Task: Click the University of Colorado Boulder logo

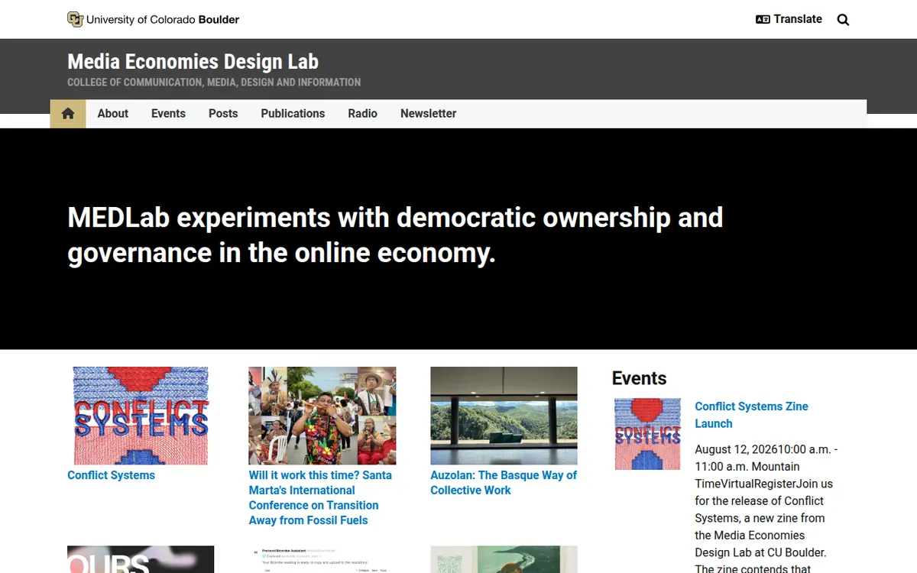Action: 153,19
